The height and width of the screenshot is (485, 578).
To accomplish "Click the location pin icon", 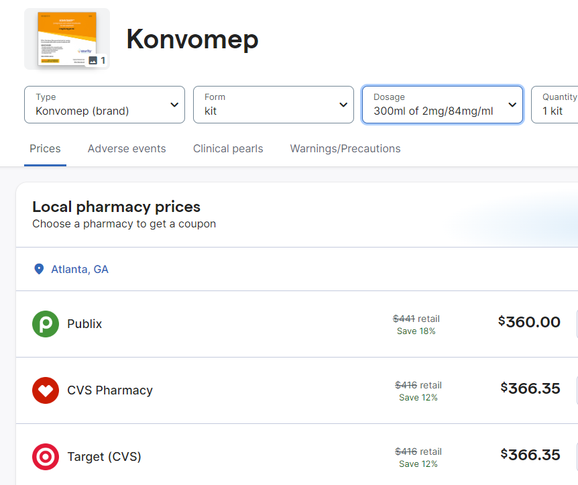I will pyautogui.click(x=39, y=269).
